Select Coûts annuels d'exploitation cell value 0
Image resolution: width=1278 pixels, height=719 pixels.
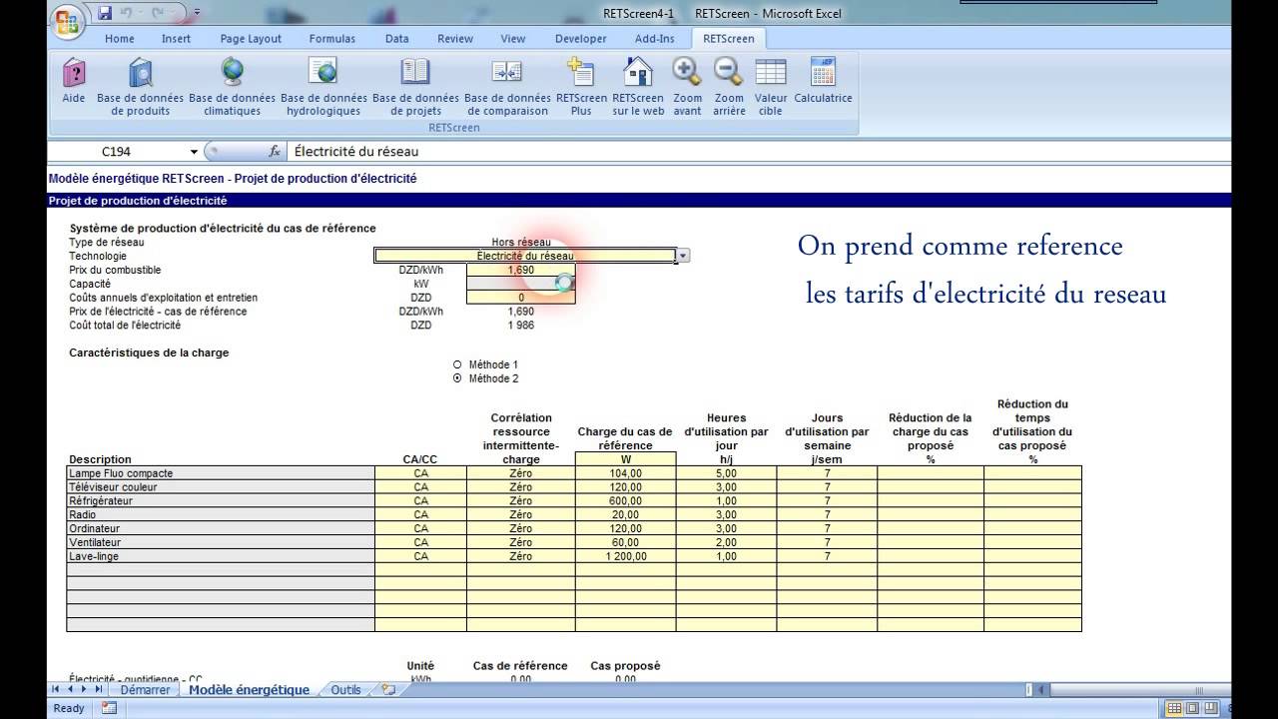[x=521, y=298]
